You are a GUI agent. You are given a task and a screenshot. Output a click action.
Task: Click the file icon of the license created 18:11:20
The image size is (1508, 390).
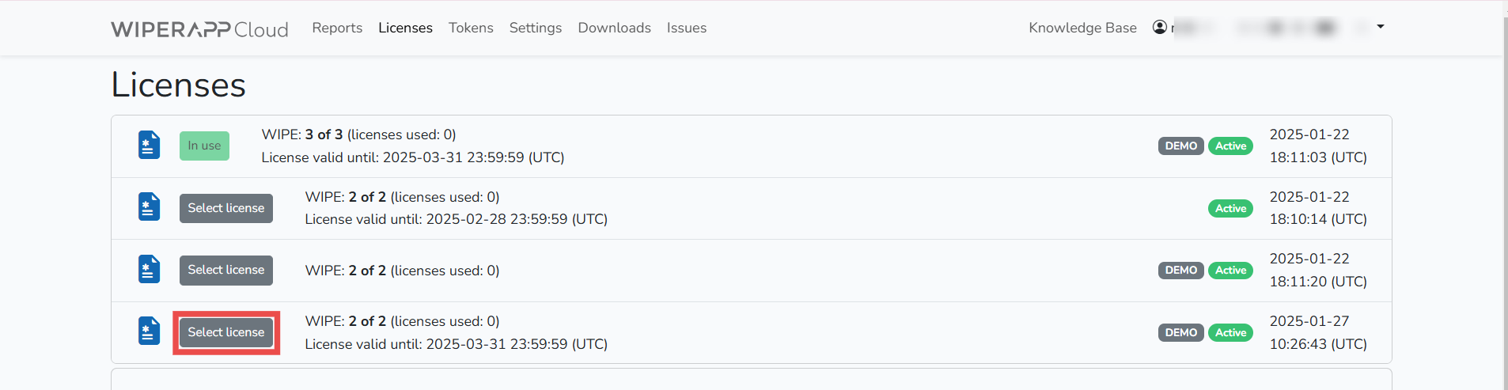149,270
